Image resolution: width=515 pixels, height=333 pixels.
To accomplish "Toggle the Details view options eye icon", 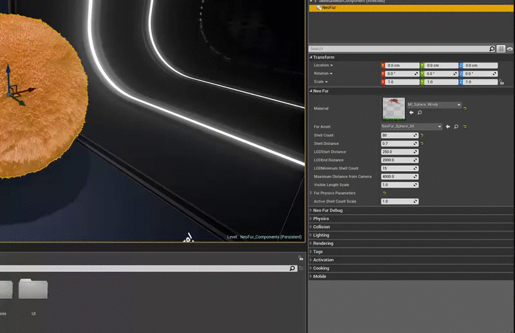I will coord(509,49).
